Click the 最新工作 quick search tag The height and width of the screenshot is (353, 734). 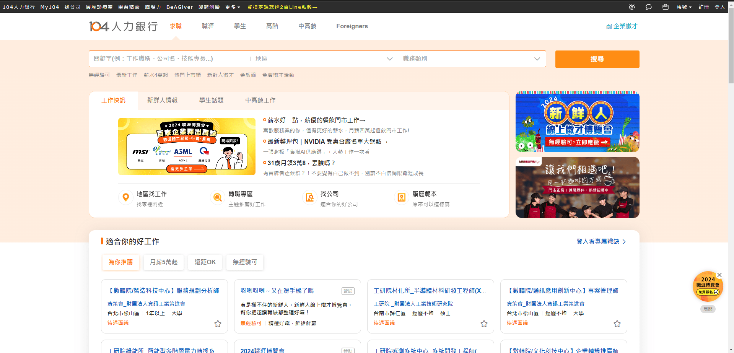(127, 75)
